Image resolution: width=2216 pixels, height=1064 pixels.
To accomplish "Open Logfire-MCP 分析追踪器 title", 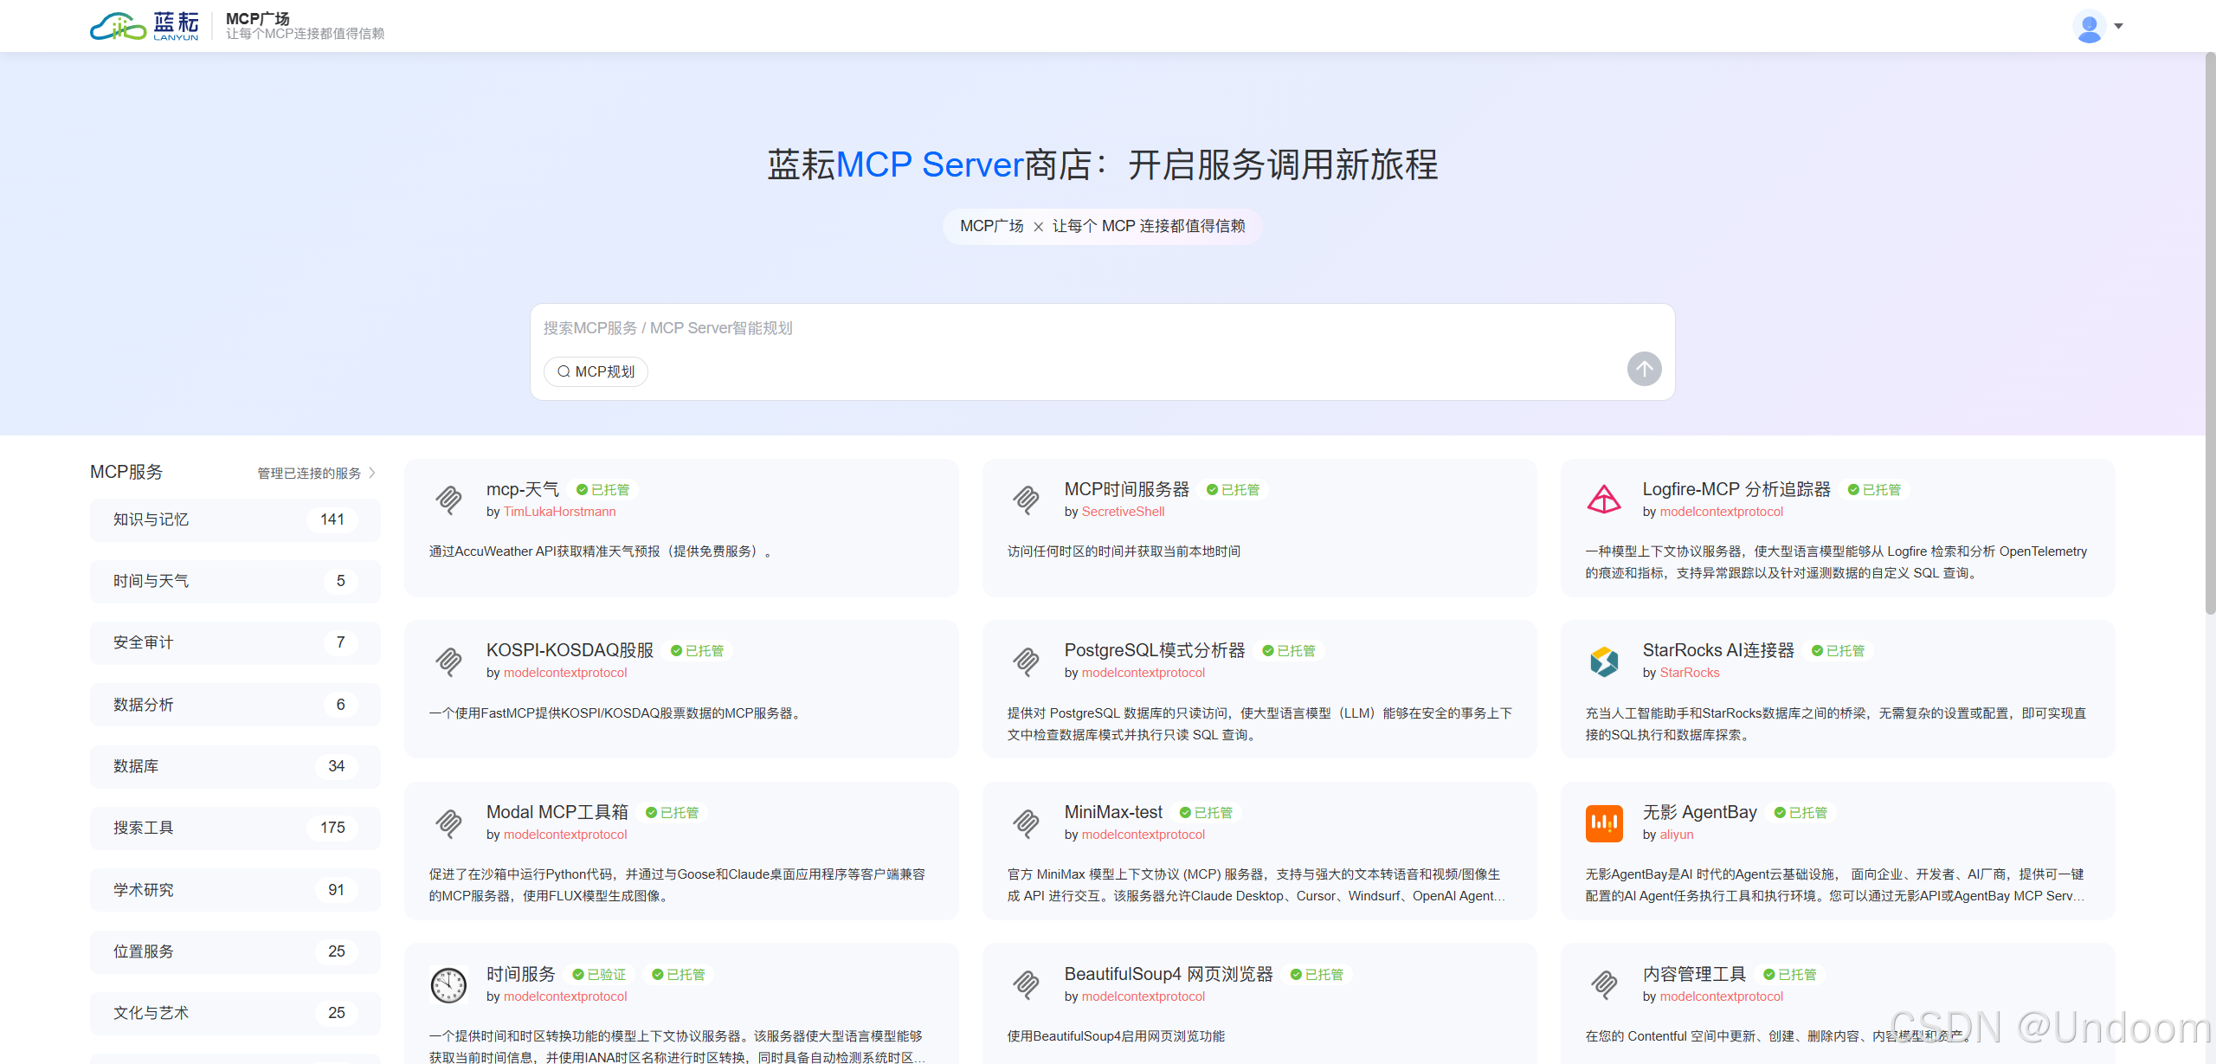I will pos(1736,490).
